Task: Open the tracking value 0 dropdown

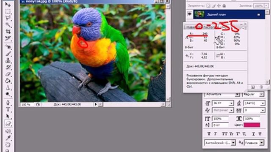Action: [263, 110]
